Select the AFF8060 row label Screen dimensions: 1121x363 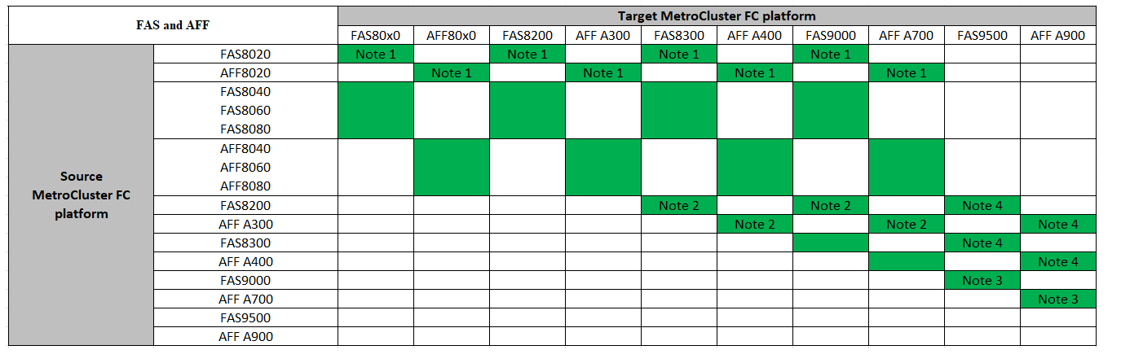pyautogui.click(x=245, y=168)
